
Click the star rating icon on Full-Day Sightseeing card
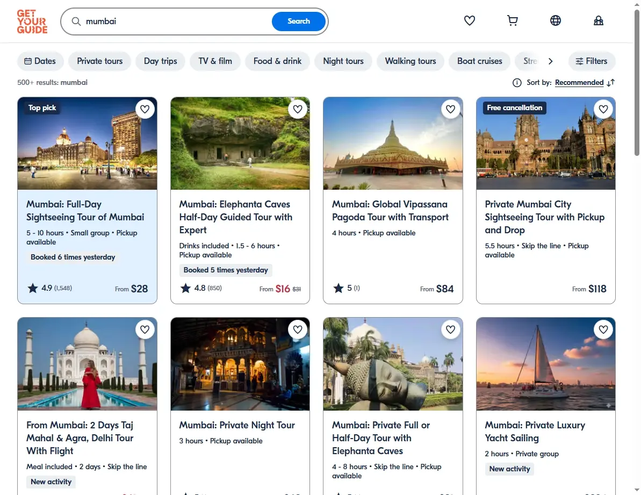point(33,288)
